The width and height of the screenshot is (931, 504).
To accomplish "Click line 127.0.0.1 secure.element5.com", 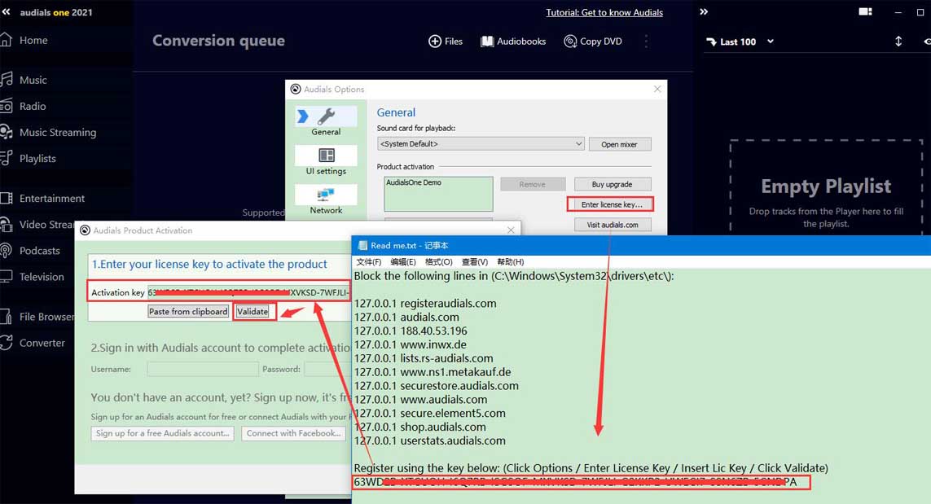I will click(x=430, y=413).
